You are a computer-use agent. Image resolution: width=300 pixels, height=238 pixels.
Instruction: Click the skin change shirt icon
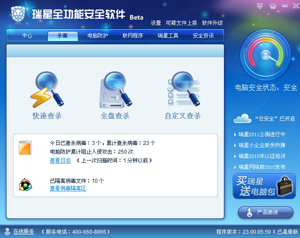[x=273, y=6]
